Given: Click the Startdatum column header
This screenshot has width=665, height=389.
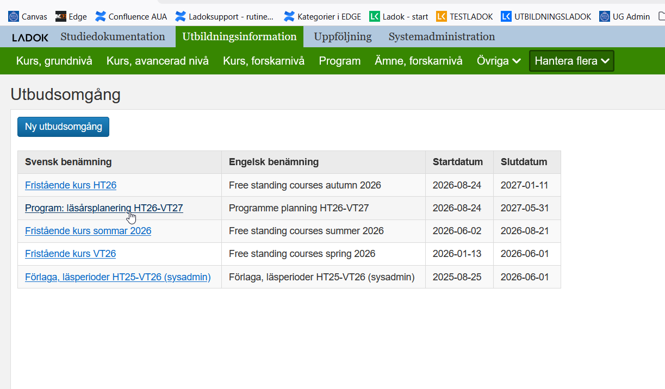Looking at the screenshot, I should (458, 162).
